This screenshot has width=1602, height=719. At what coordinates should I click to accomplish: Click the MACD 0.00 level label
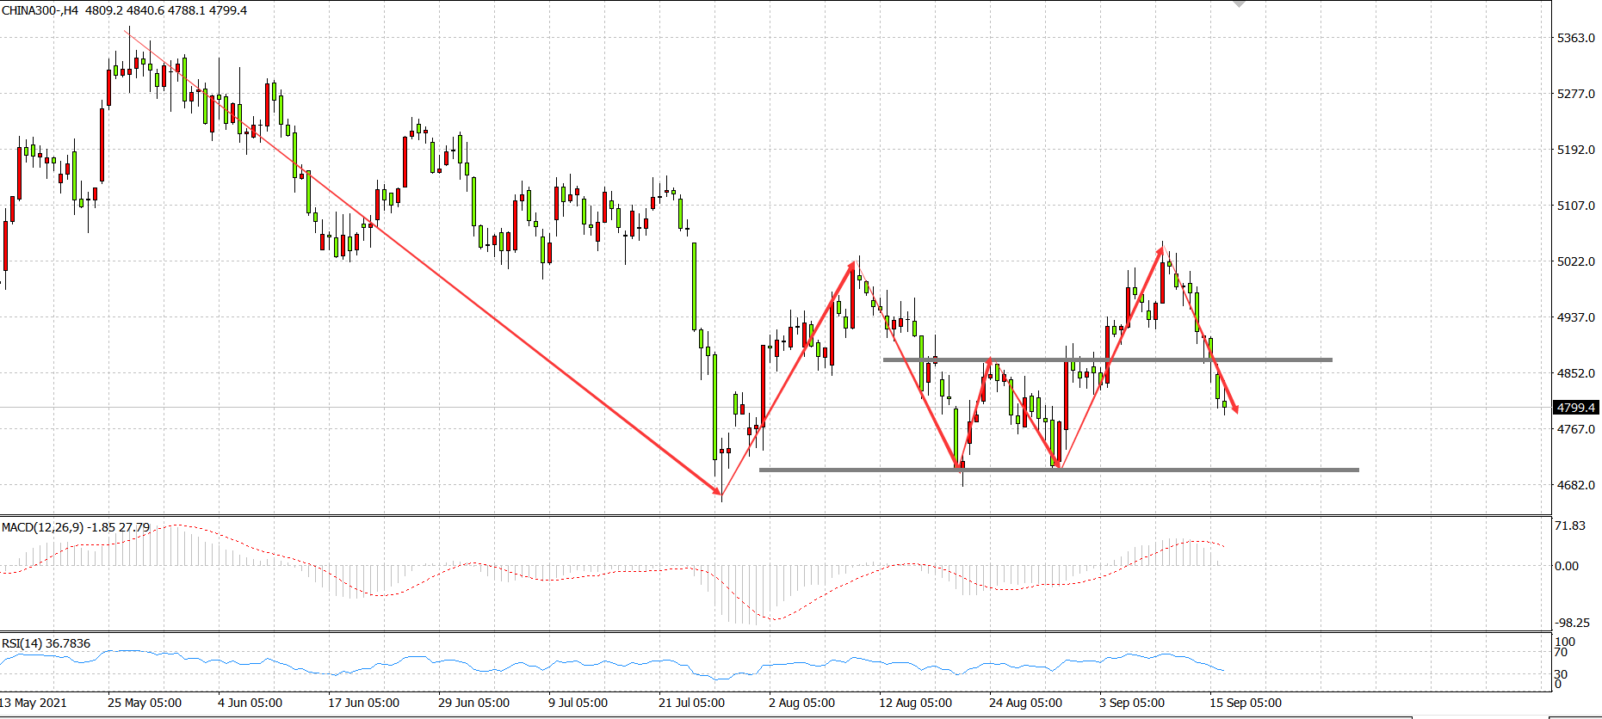click(x=1567, y=566)
